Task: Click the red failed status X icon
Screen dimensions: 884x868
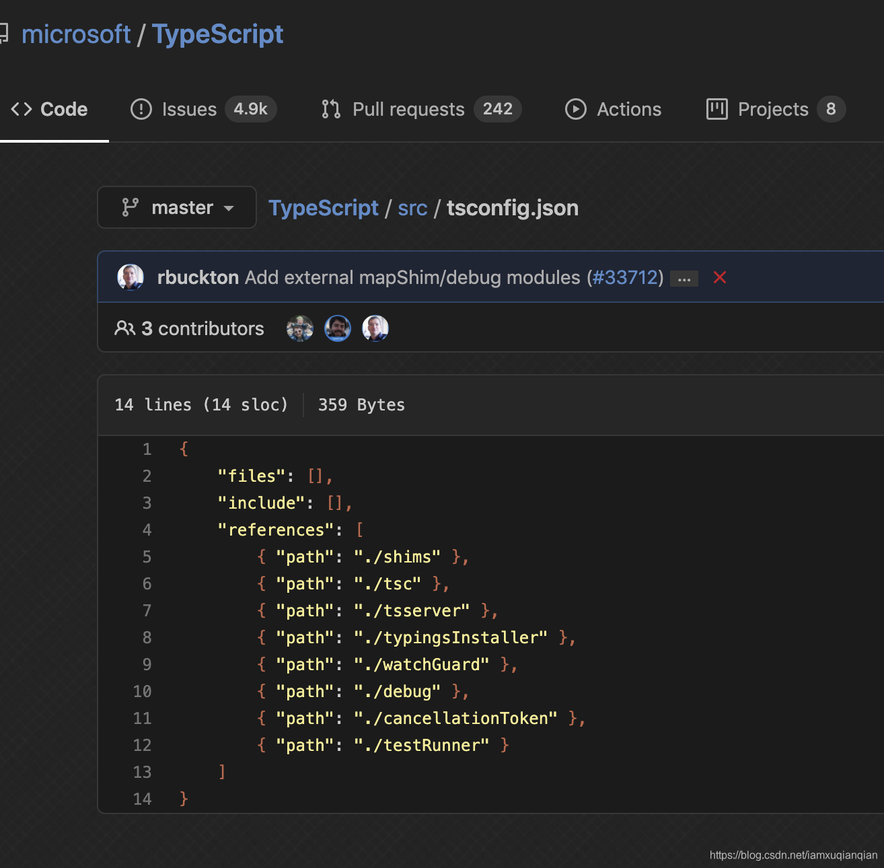Action: click(x=720, y=277)
